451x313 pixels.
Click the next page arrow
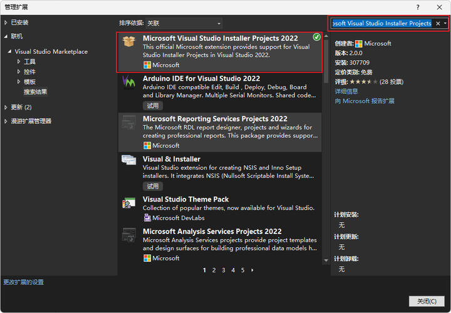pos(252,270)
